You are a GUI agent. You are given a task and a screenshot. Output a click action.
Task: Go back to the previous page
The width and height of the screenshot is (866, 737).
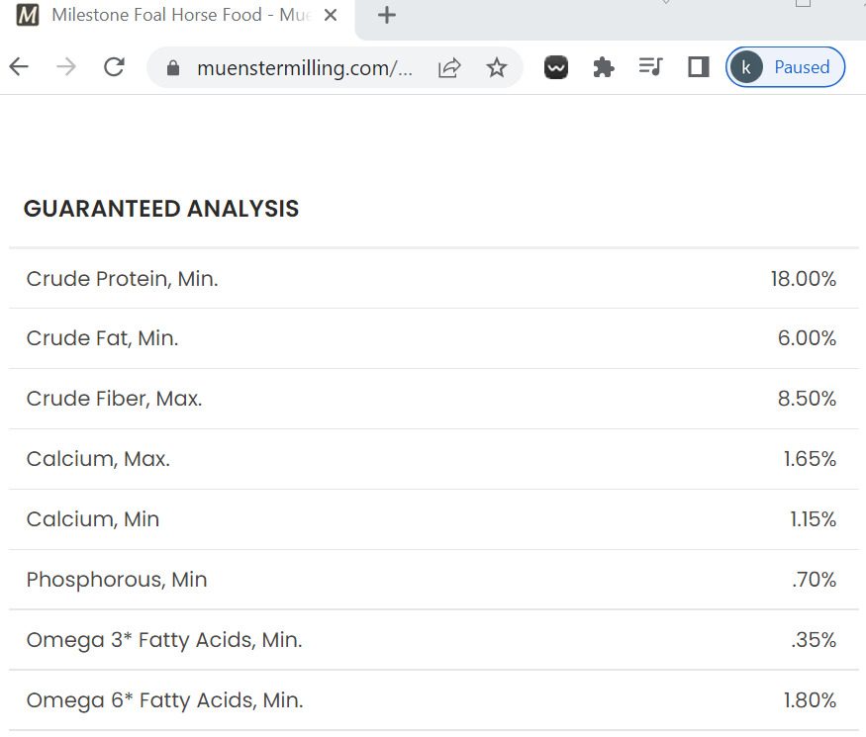(19, 67)
